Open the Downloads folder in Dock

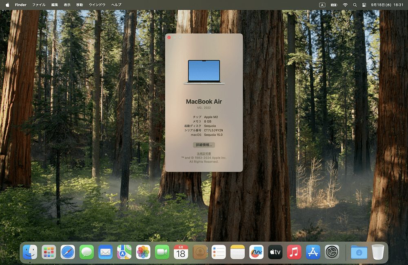coord(359,252)
